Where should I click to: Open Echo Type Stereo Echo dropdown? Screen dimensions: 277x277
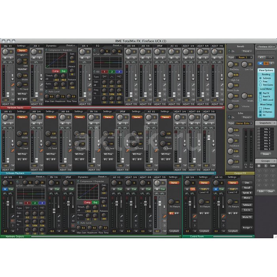(244, 123)
